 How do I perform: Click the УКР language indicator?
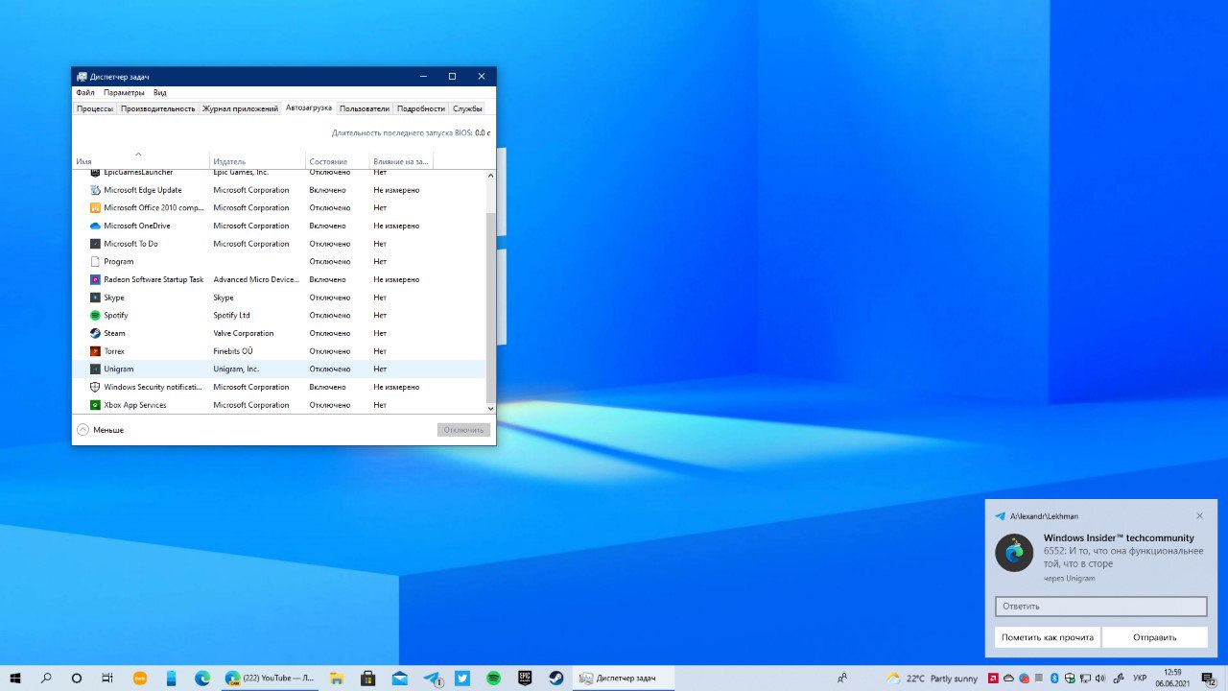1140,679
